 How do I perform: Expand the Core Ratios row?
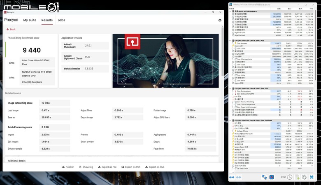[x=233, y=81]
